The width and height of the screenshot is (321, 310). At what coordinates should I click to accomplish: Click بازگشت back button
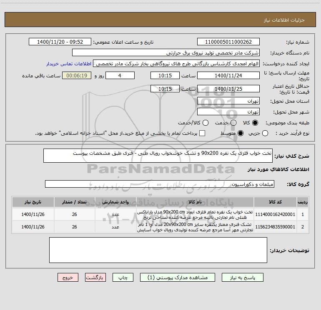tap(95, 278)
